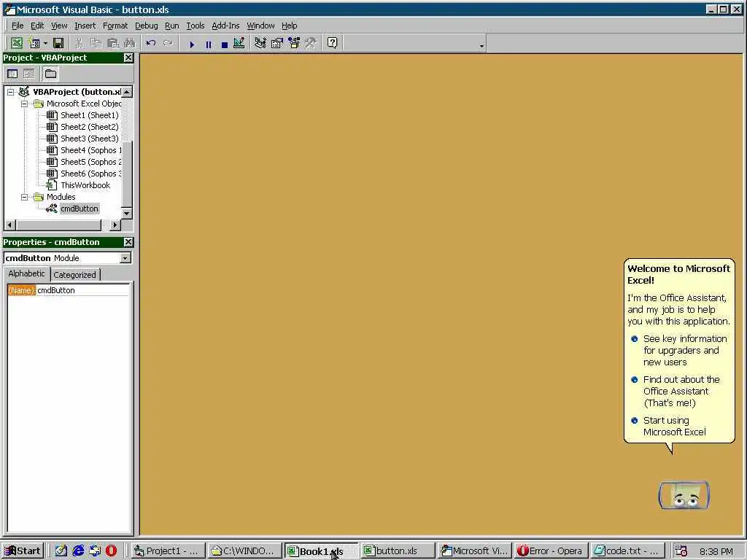Click View Object icon in Project panel

click(x=29, y=74)
